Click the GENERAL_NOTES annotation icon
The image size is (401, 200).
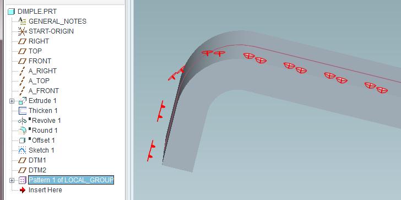pos(23,21)
